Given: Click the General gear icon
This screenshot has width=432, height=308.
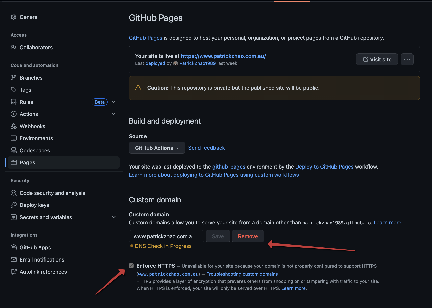Looking at the screenshot, I should click(x=14, y=17).
